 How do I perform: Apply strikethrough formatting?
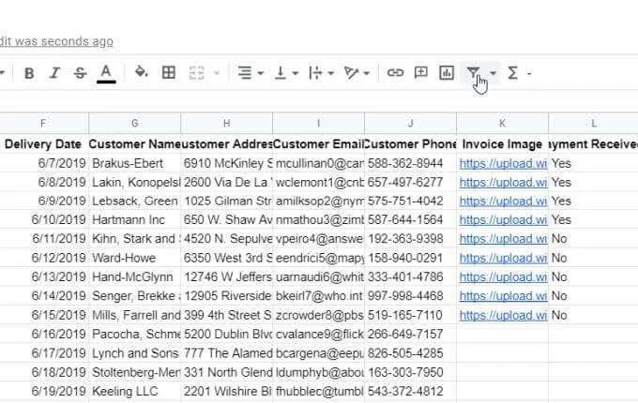coord(80,73)
